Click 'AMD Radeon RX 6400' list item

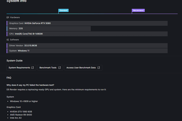[x=21, y=115]
